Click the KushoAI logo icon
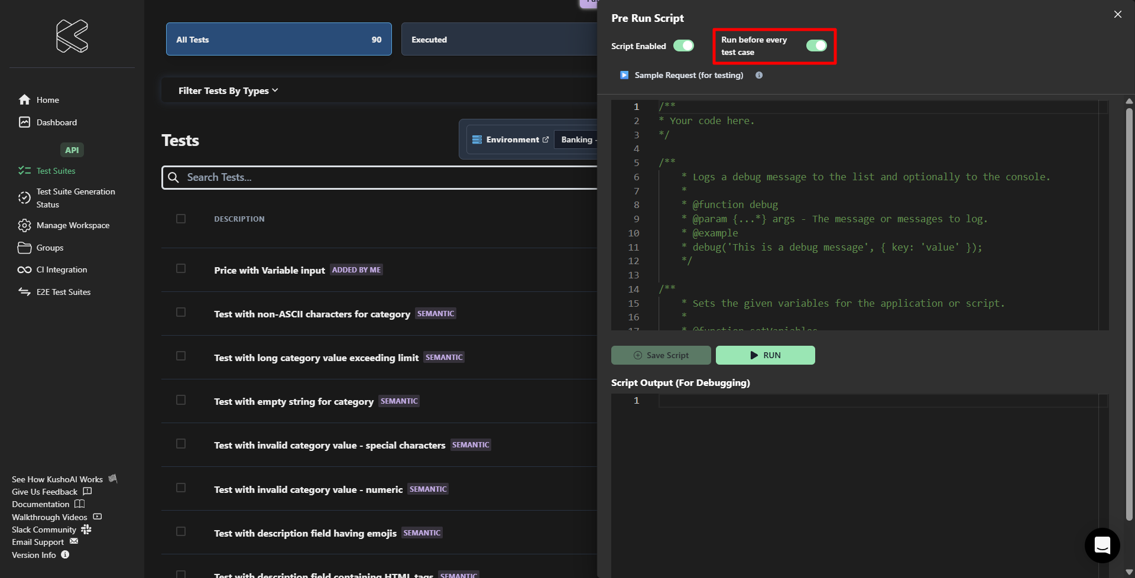The height and width of the screenshot is (578, 1135). pyautogui.click(x=72, y=35)
